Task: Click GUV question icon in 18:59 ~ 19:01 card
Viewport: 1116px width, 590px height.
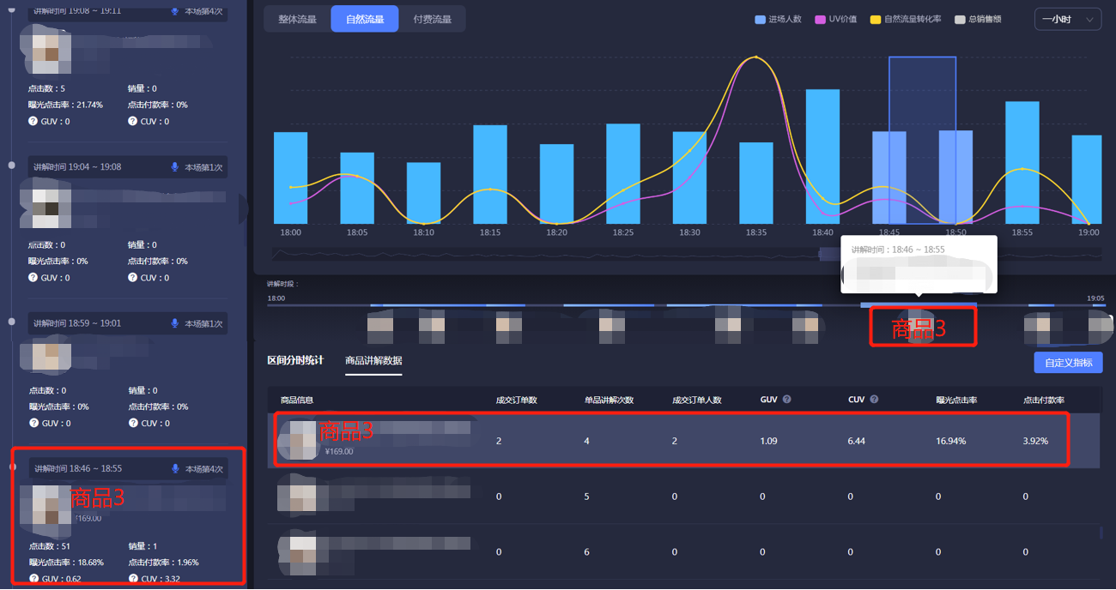Action: [33, 423]
